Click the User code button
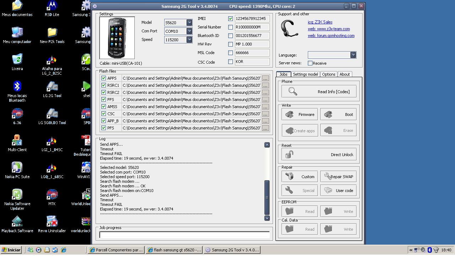 click(x=338, y=191)
